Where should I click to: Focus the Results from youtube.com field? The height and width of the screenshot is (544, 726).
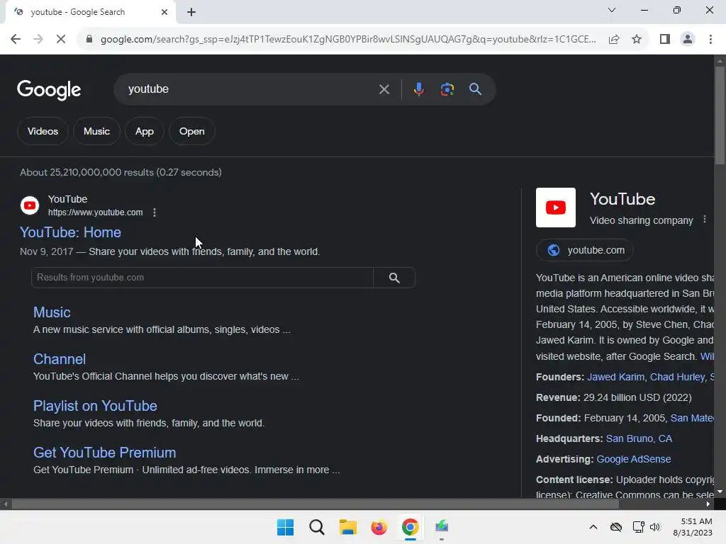[202, 278]
